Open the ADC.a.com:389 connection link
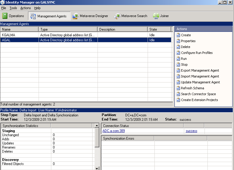 [x=113, y=131]
